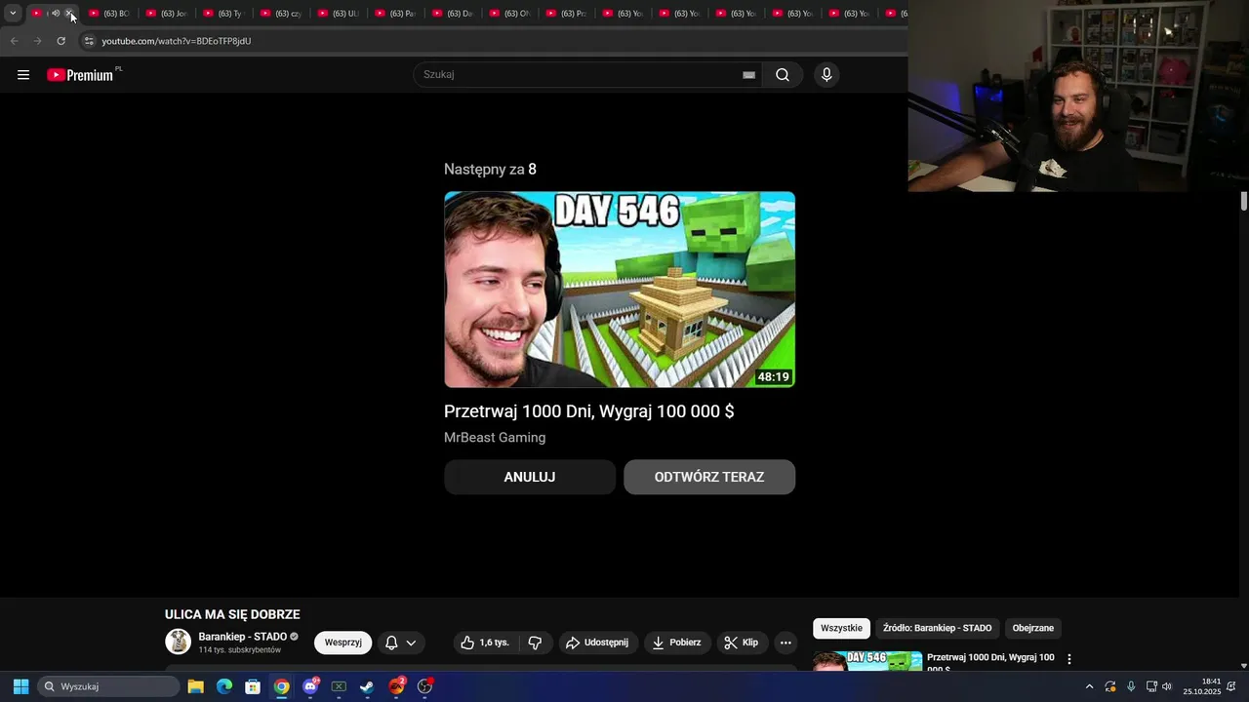Go back with the browser back arrow
The width and height of the screenshot is (1249, 702).
tap(14, 41)
